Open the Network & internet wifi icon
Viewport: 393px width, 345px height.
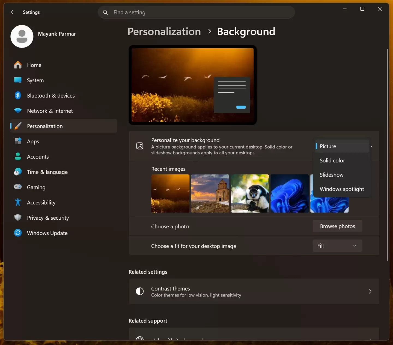tap(17, 111)
